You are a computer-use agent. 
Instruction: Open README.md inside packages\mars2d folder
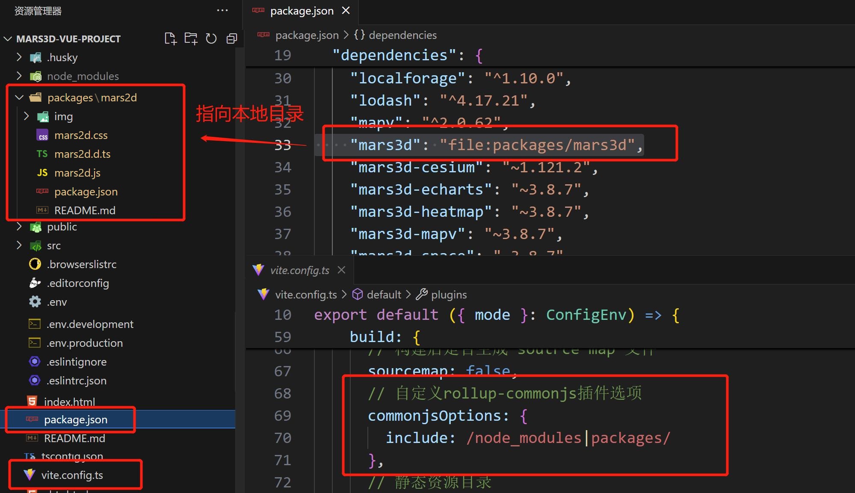(85, 210)
